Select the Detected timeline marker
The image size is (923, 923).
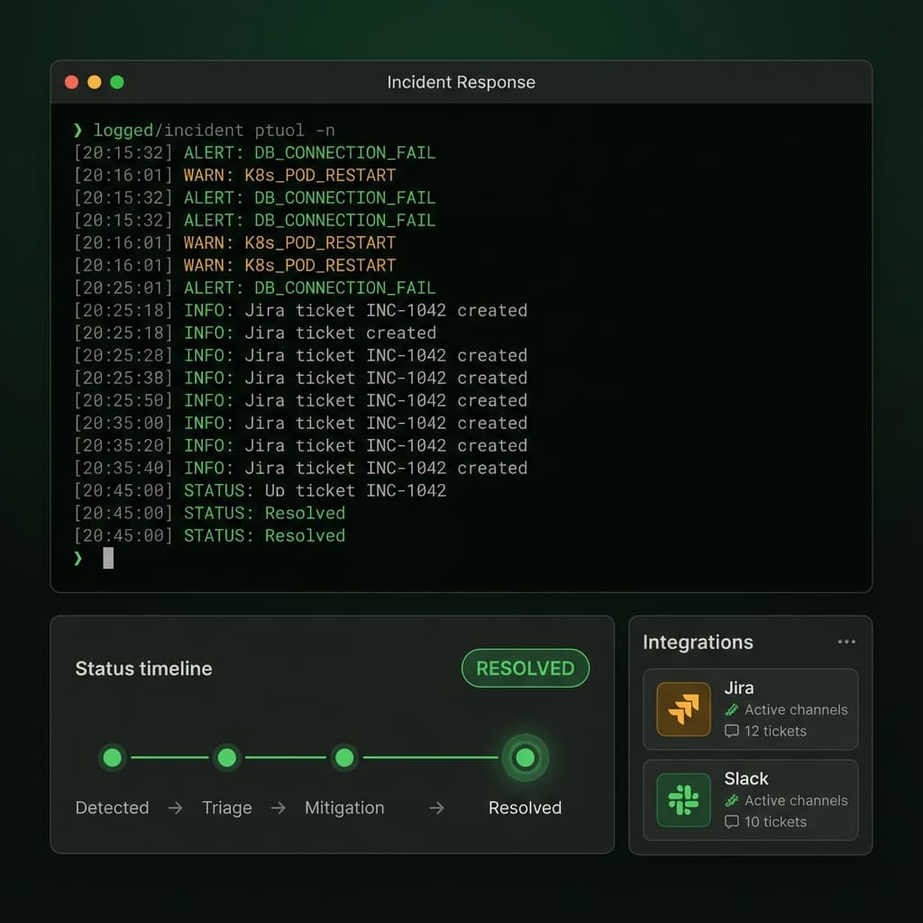(x=113, y=757)
